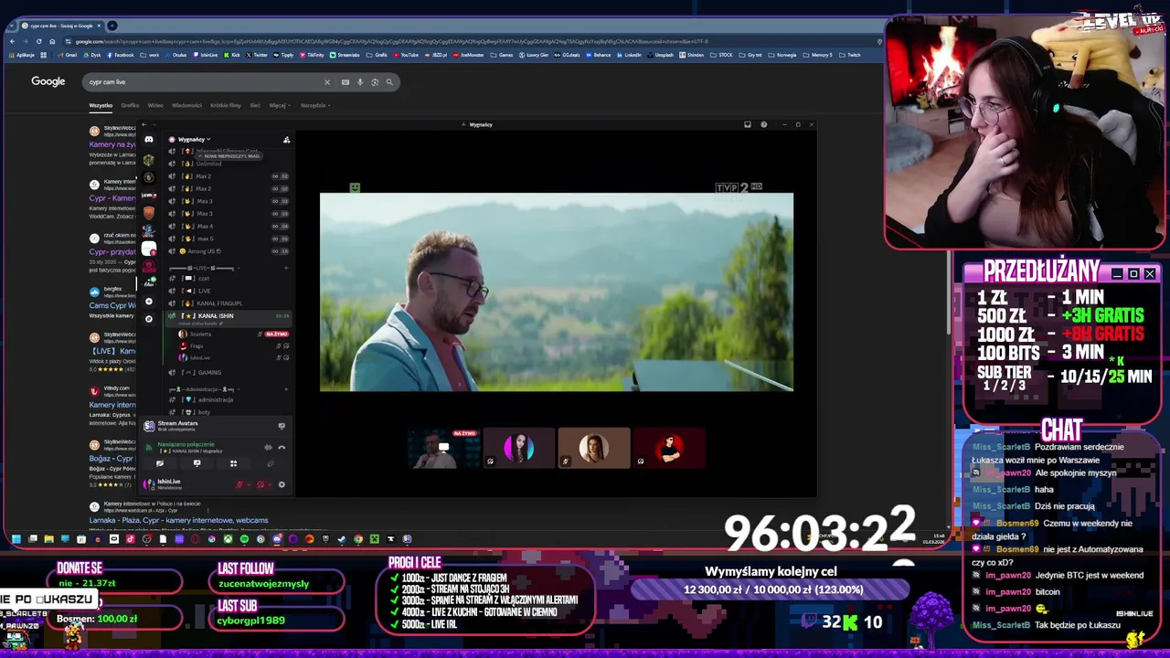The width and height of the screenshot is (1170, 658).
Task: Select Krótkie filmy search tab
Action: pyautogui.click(x=226, y=105)
